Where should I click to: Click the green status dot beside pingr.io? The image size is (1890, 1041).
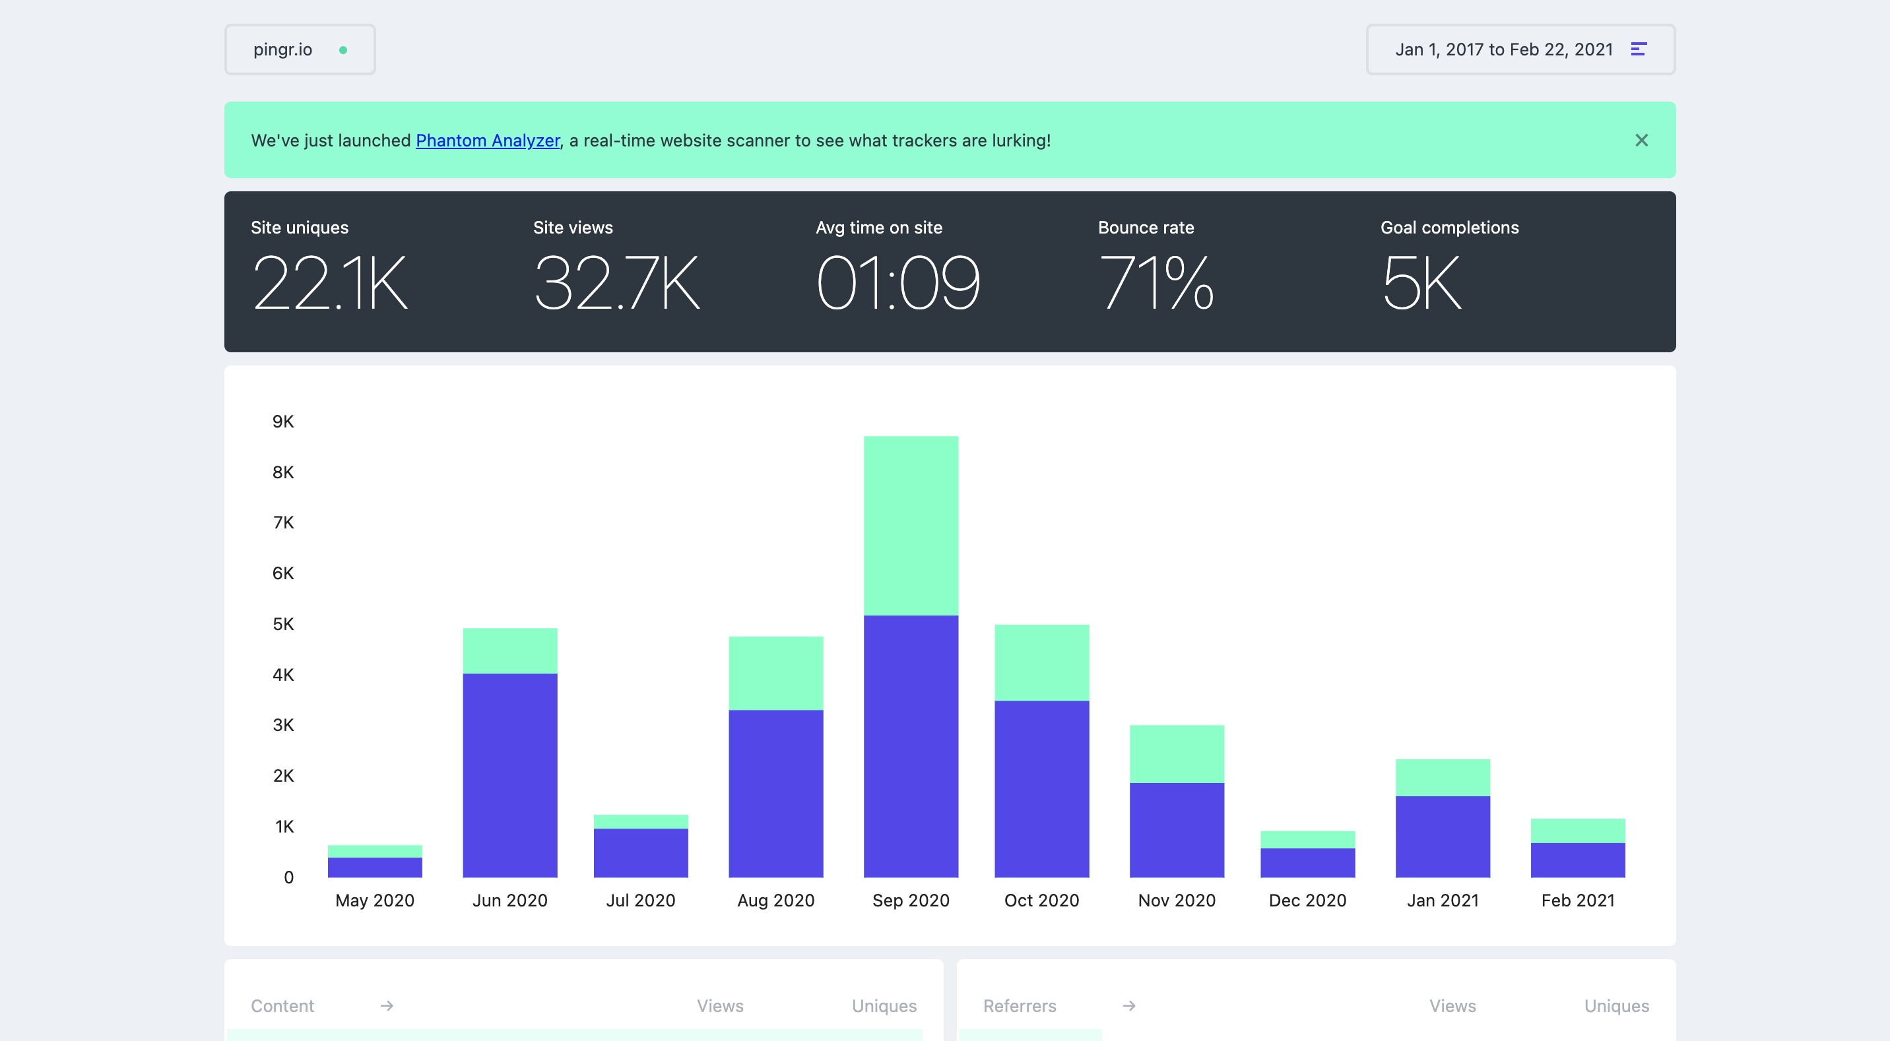(x=342, y=50)
